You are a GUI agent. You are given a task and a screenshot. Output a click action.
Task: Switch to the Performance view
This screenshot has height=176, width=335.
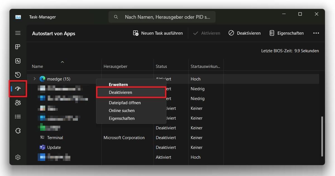(18, 61)
